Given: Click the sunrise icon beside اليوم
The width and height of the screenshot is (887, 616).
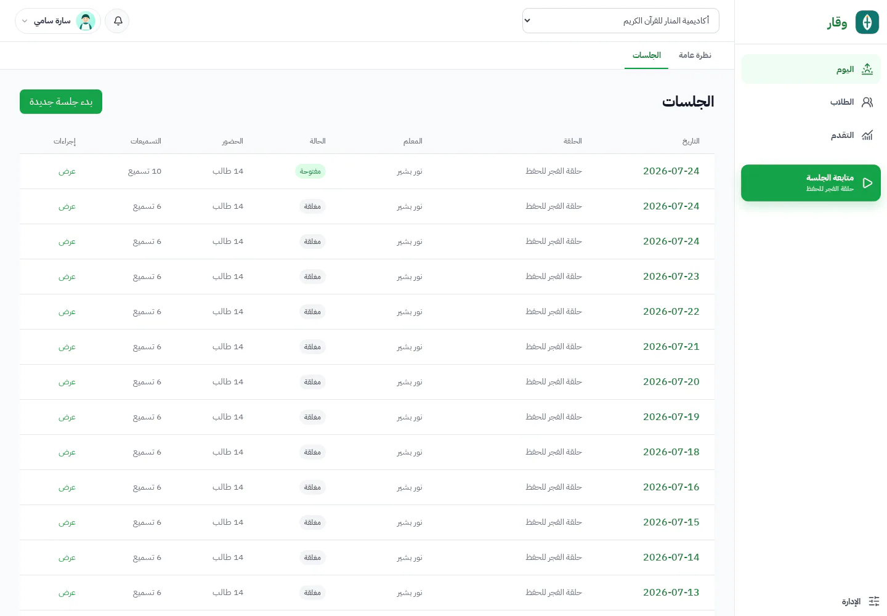Looking at the screenshot, I should pyautogui.click(x=867, y=69).
